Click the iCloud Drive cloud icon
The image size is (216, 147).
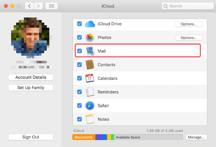click(x=90, y=24)
